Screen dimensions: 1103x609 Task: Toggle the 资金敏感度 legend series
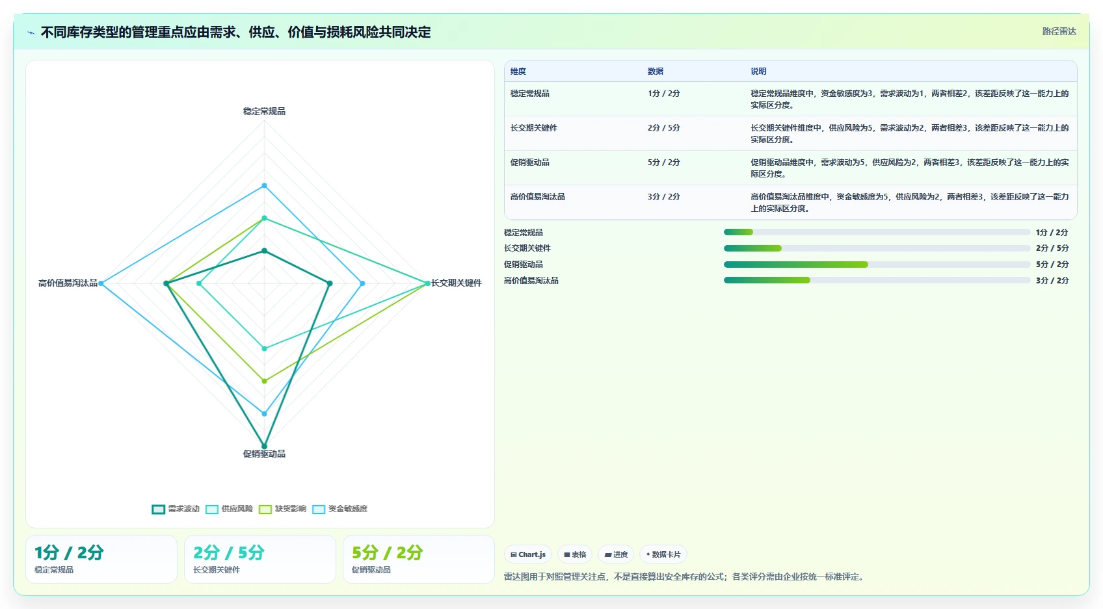pyautogui.click(x=339, y=509)
